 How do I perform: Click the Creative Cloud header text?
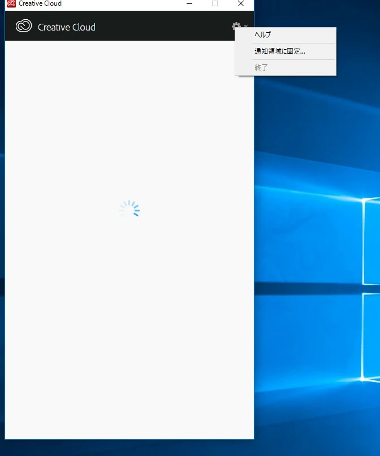(x=67, y=27)
